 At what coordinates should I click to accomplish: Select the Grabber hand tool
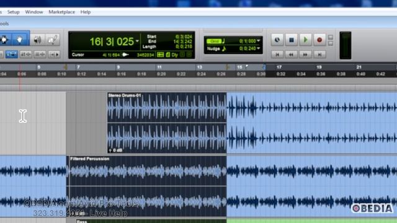click(x=19, y=40)
